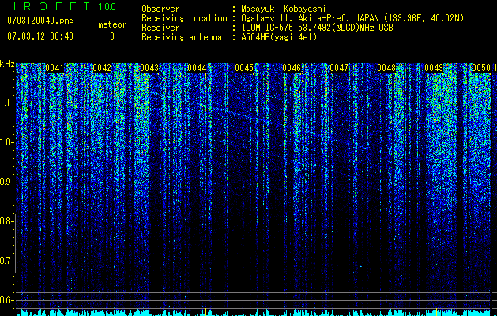This screenshot has width=497, height=316.
Task: Click the HROFFT title text
Action: click(x=49, y=6)
